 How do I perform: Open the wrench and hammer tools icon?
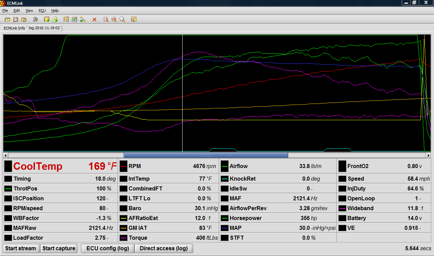35,19
